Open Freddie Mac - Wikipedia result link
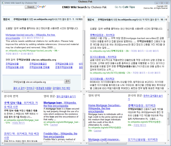This screenshot has width=171, height=146. click(60, 135)
